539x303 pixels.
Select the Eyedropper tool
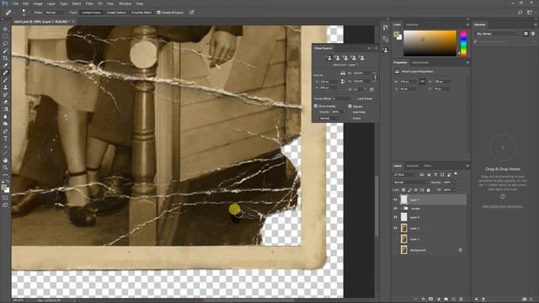point(5,66)
